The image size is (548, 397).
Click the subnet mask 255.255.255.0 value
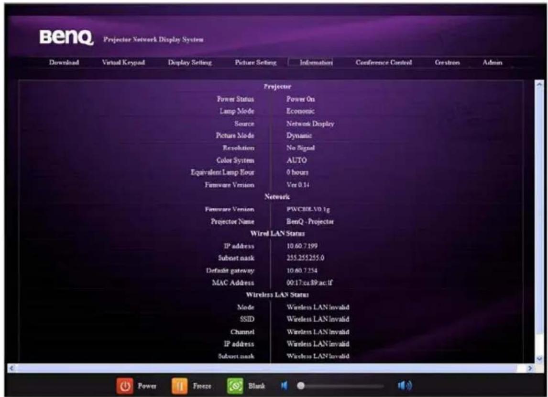(306, 258)
